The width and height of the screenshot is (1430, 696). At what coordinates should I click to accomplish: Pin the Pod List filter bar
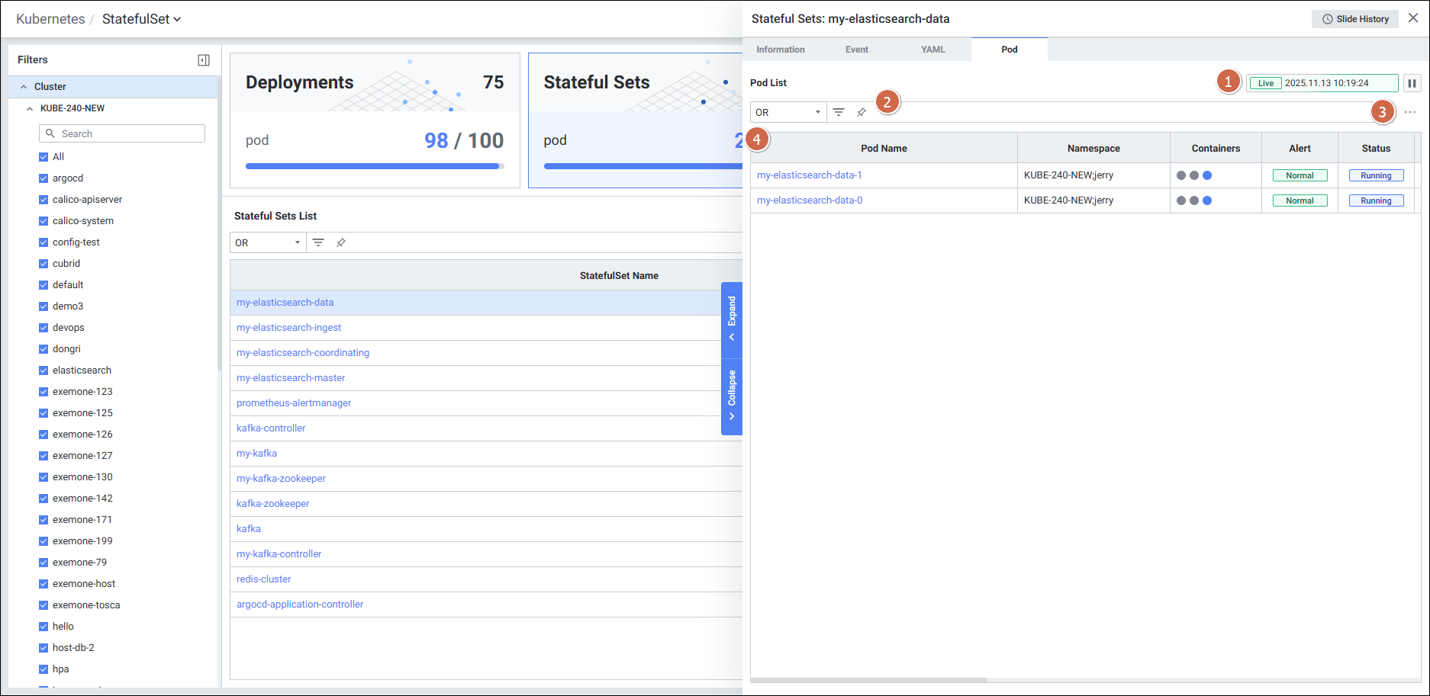862,112
